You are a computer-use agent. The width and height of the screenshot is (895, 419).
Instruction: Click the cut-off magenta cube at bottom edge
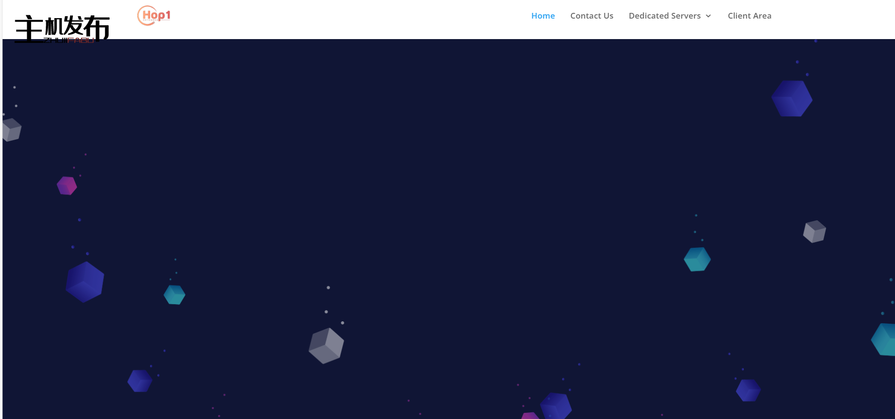(x=530, y=416)
